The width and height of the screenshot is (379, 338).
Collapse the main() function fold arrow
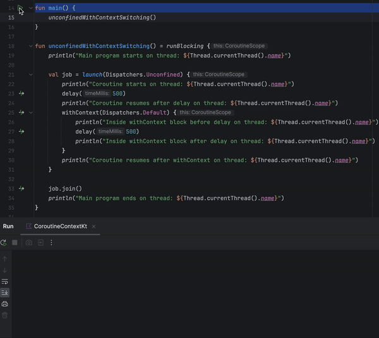pos(31,8)
